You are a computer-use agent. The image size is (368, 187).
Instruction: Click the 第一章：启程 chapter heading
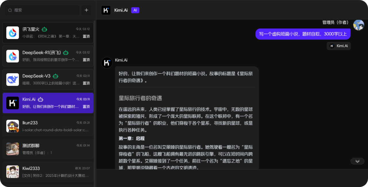[132, 138]
